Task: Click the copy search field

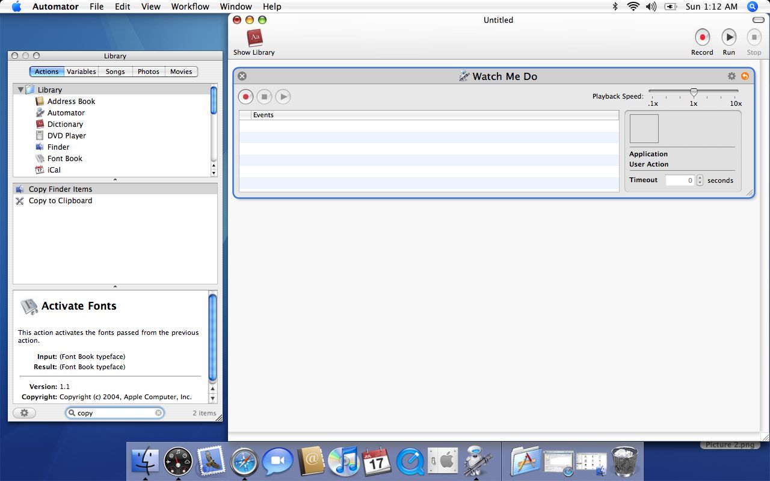Action: pos(114,413)
